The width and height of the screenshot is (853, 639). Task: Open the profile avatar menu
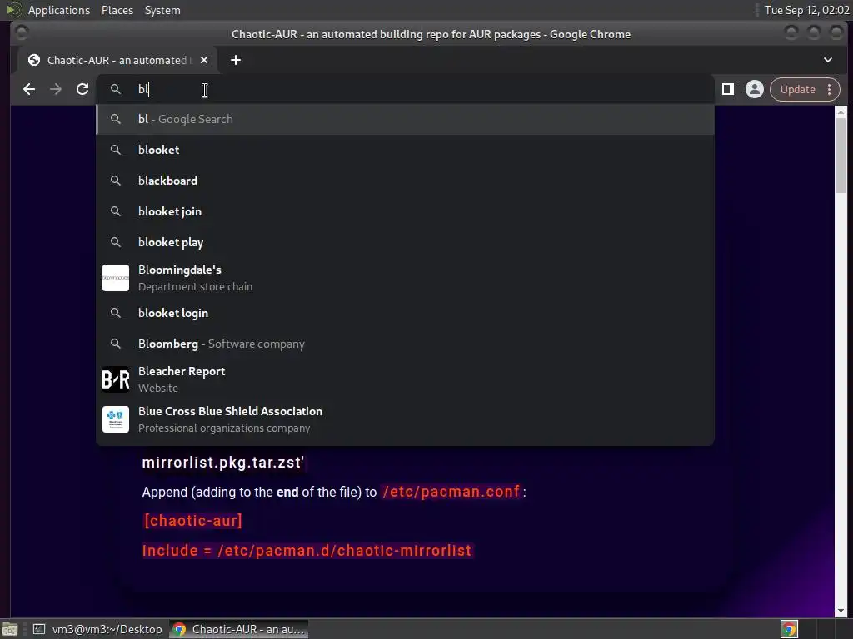tap(754, 89)
